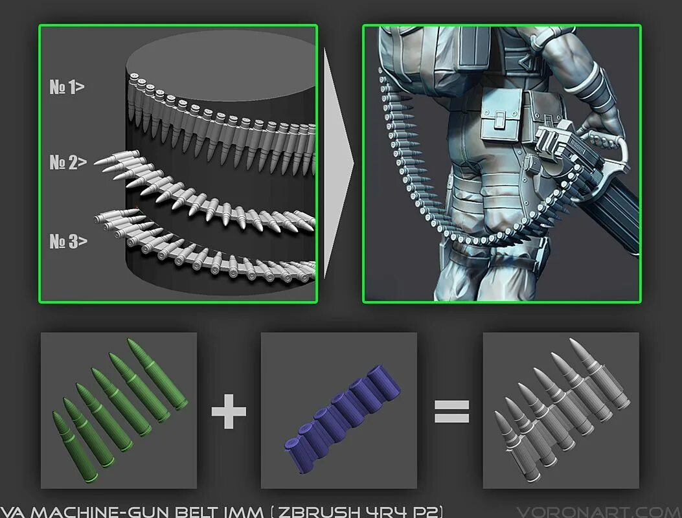The height and width of the screenshot is (518, 682).
Task: Select the gray assembled belt thumbnail
Action: (x=561, y=410)
